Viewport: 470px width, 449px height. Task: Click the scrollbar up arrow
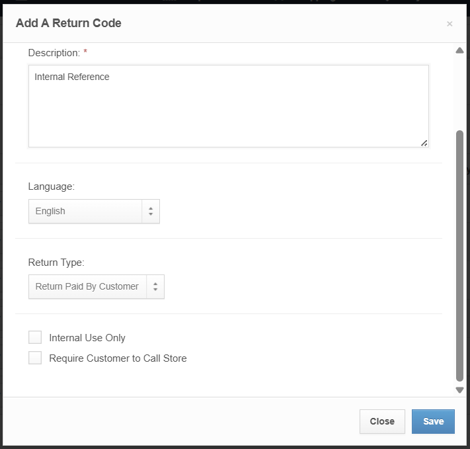459,51
